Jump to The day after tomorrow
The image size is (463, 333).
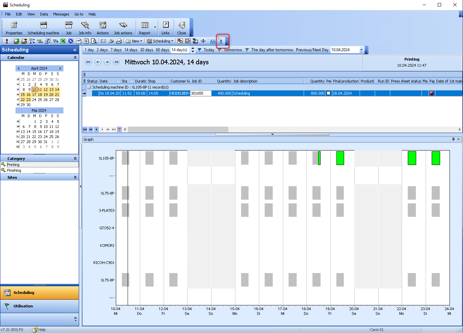269,50
